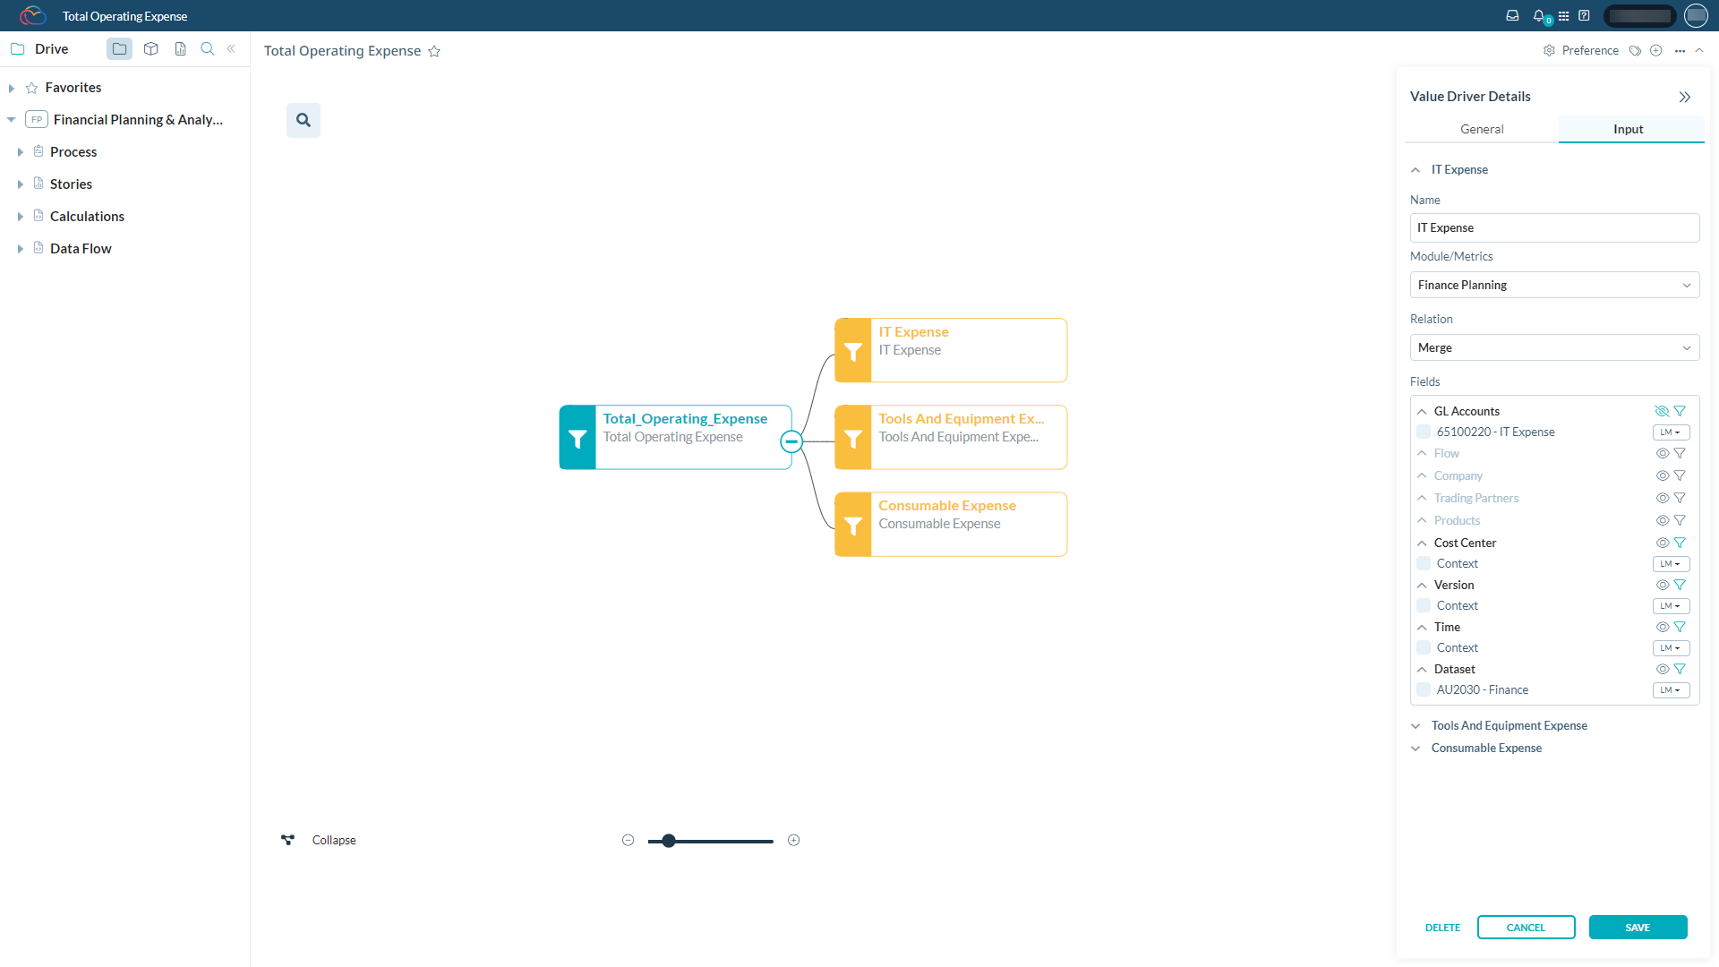The width and height of the screenshot is (1719, 967).
Task: Click the zoom-in plus icon
Action: click(793, 840)
